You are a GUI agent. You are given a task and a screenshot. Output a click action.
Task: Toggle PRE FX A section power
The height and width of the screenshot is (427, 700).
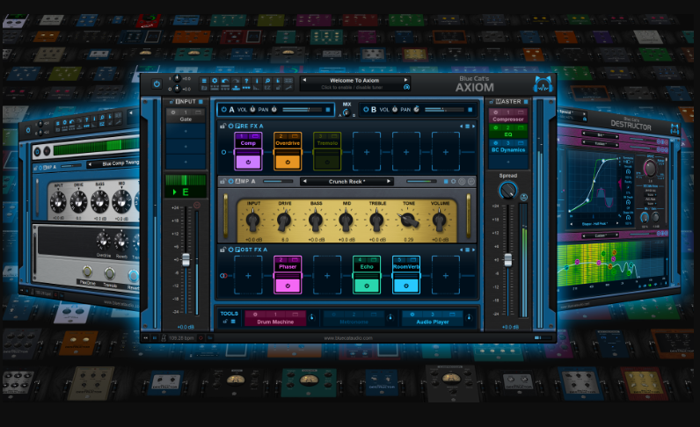(230, 127)
